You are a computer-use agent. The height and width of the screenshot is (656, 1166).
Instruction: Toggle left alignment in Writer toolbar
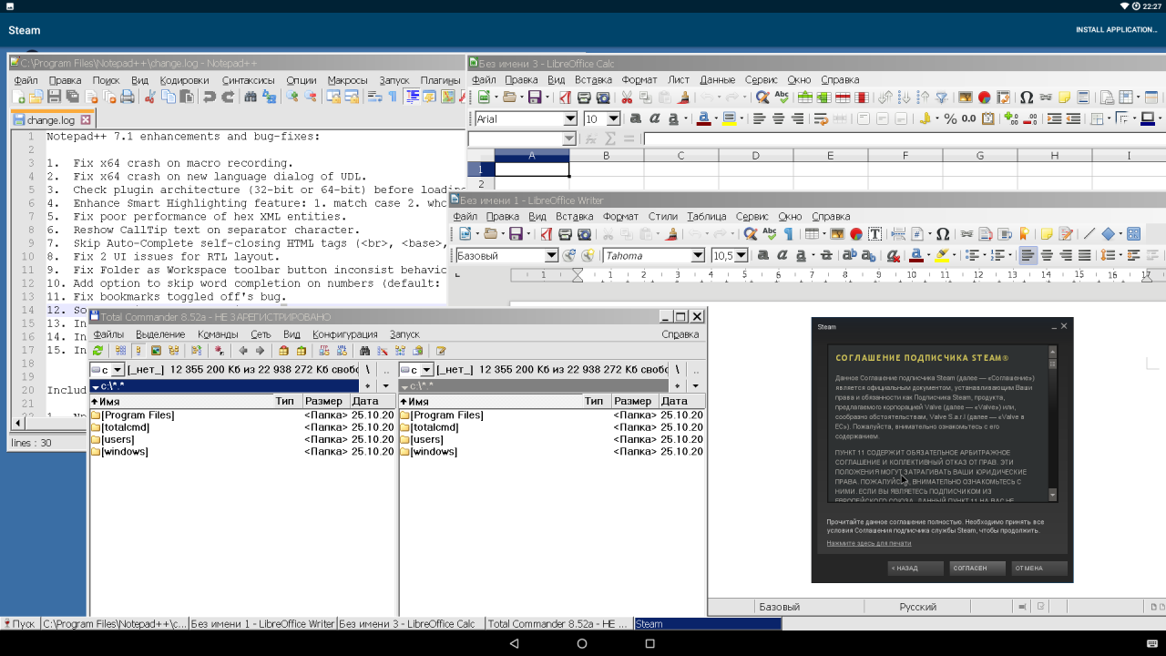(x=1028, y=256)
